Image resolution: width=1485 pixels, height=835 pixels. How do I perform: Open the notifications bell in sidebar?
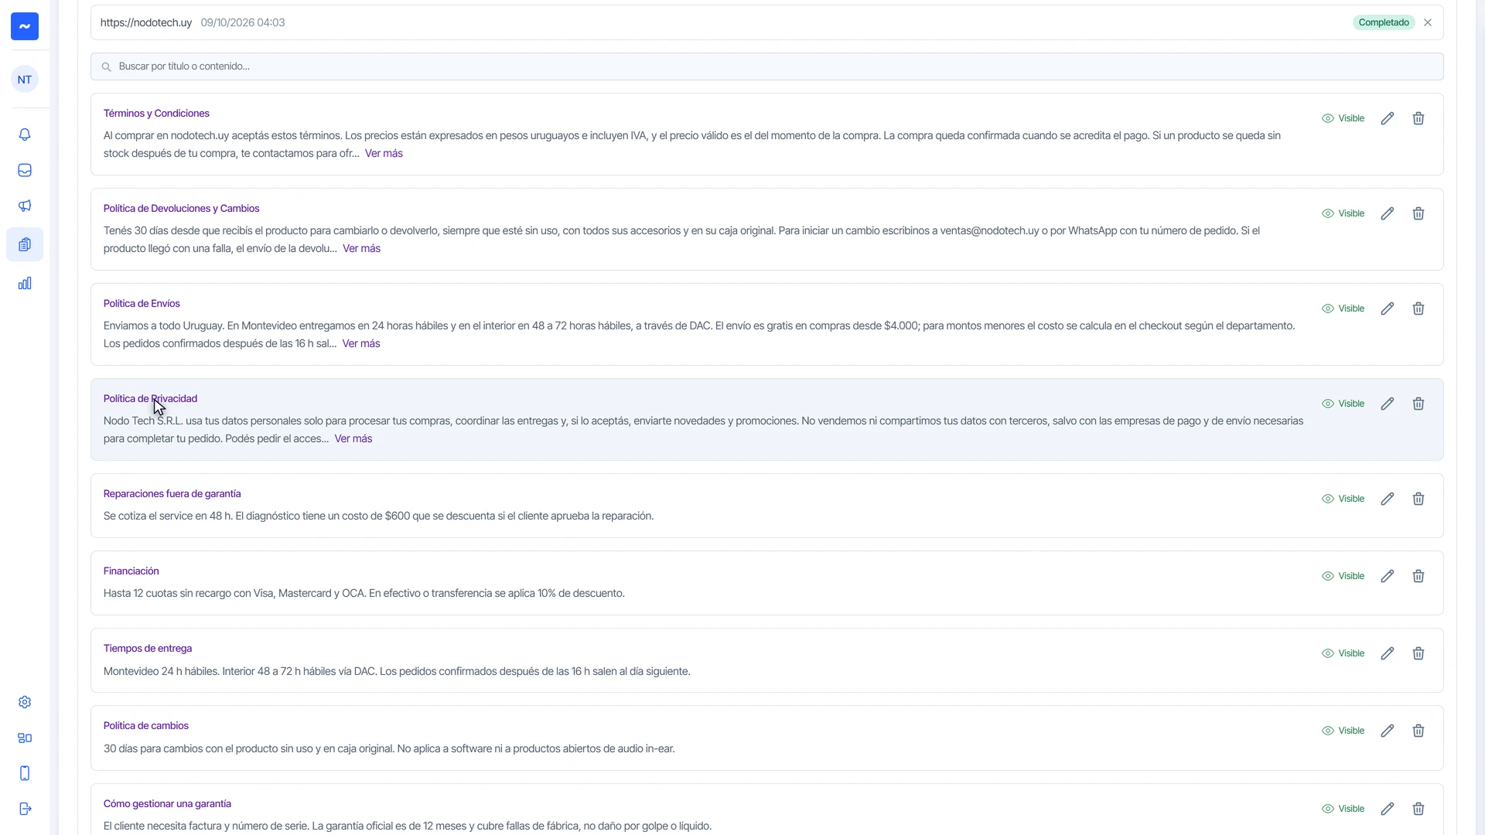[x=25, y=135]
